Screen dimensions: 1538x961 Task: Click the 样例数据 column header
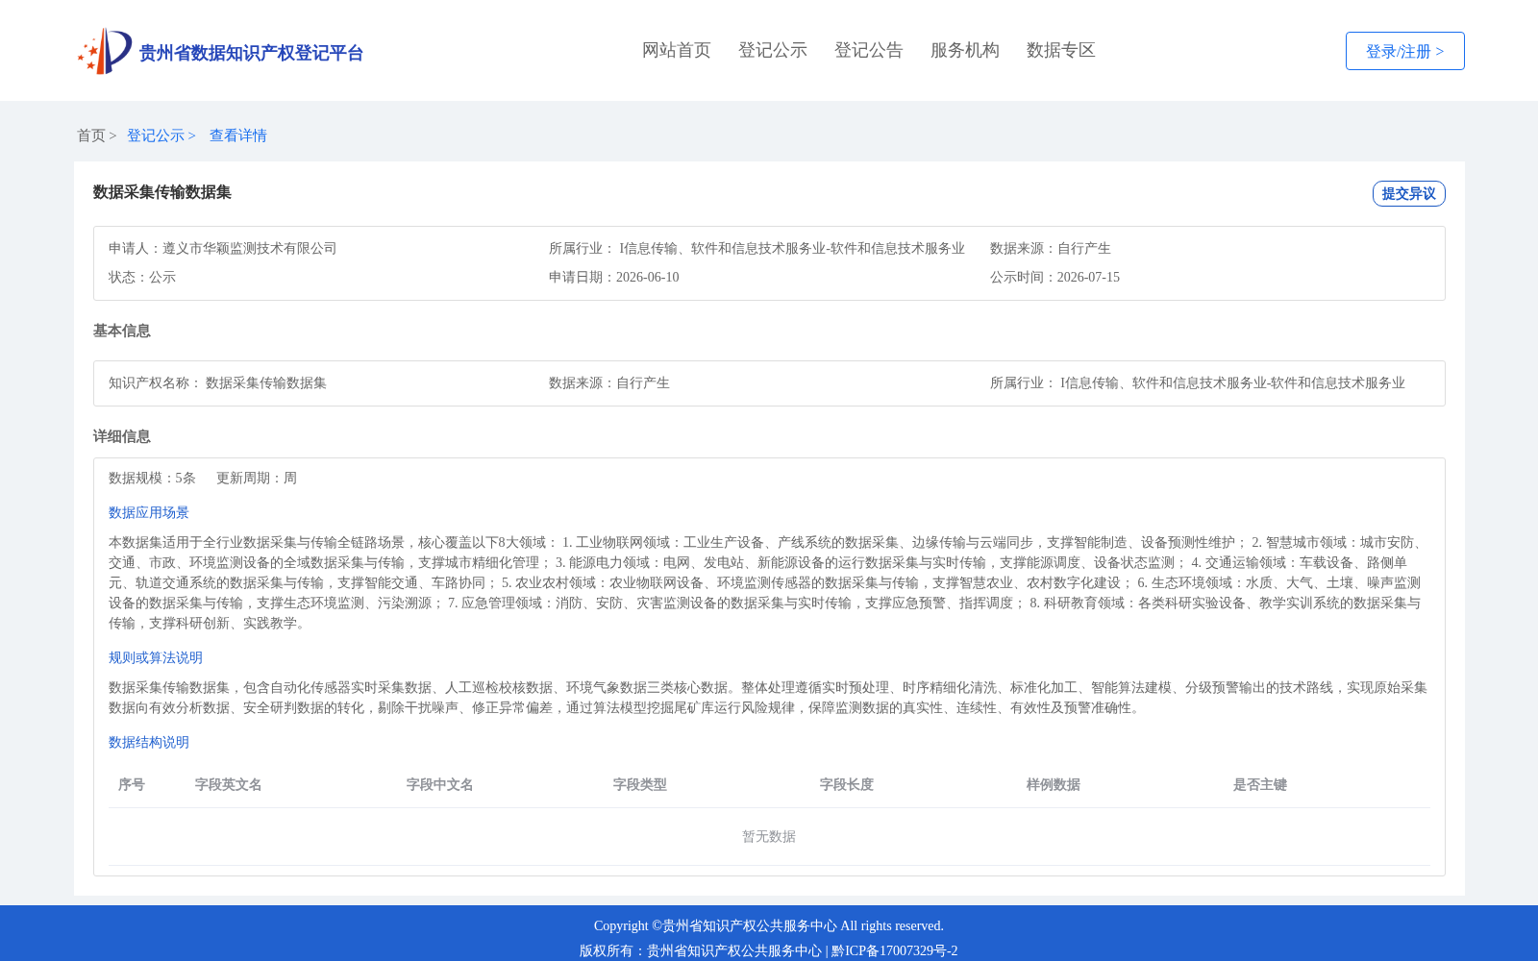pos(1054,784)
